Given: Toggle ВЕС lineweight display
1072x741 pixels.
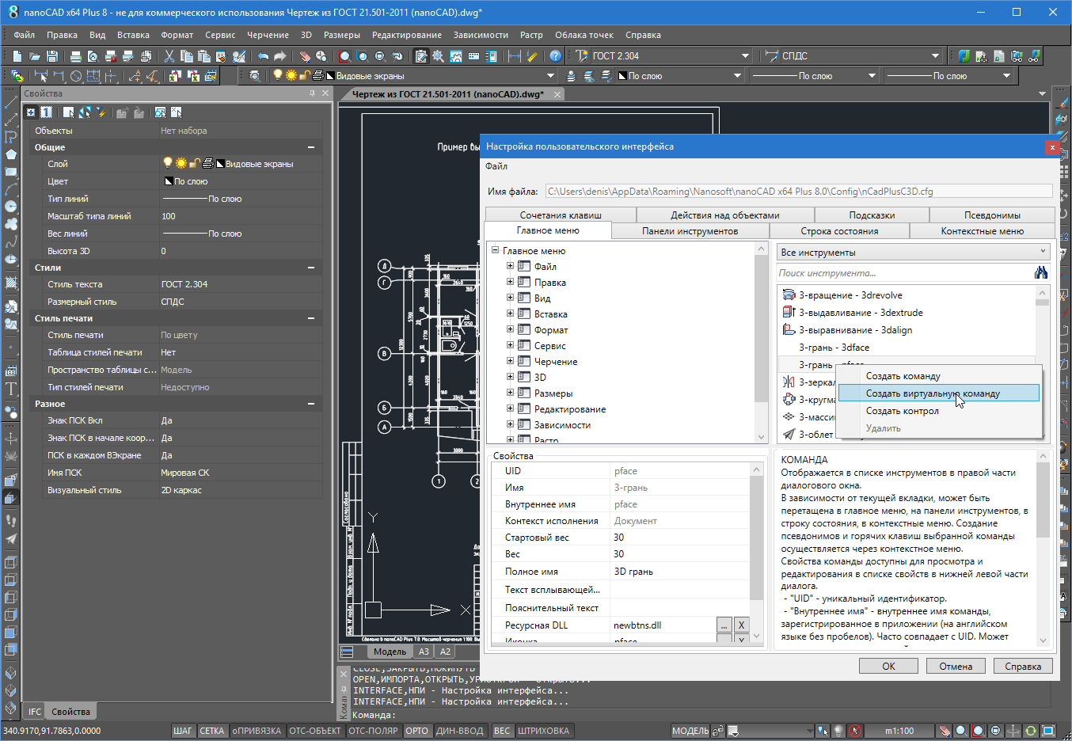Looking at the screenshot, I should [x=502, y=731].
